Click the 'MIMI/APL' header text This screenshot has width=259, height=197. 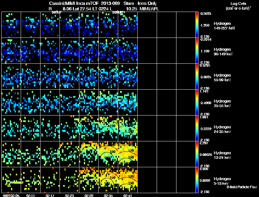149,9
